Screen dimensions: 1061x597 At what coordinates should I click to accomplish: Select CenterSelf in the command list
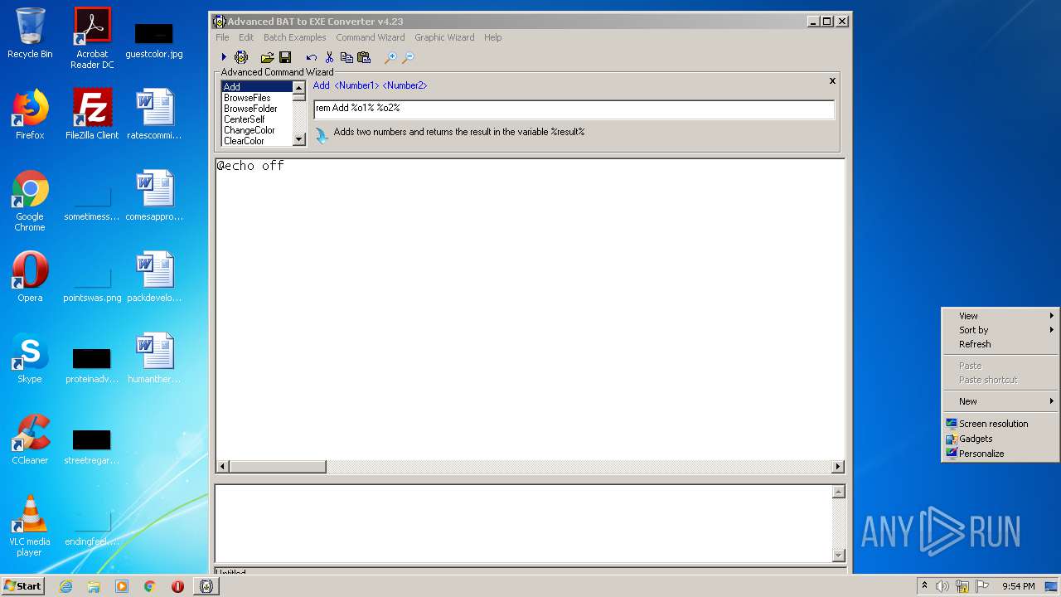257,119
